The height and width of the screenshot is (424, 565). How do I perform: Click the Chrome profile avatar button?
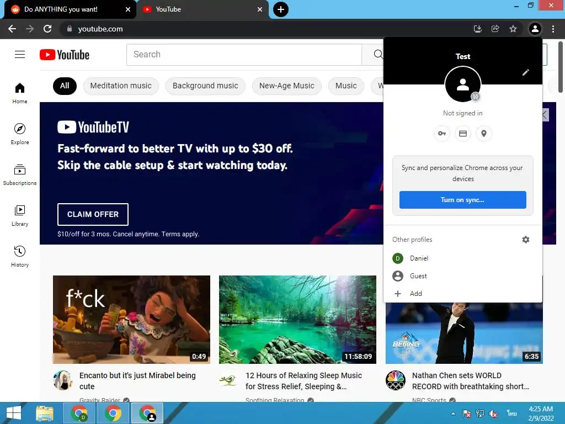(x=535, y=29)
